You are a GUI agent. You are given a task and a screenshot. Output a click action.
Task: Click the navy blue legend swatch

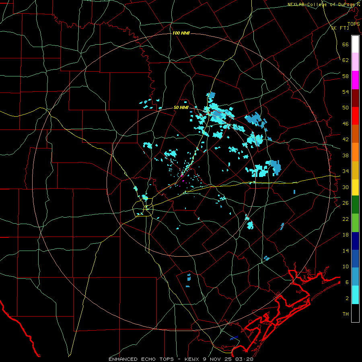pos(355,241)
